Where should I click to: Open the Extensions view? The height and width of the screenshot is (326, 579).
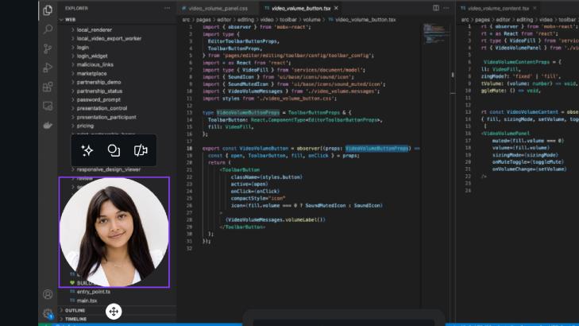tap(48, 87)
